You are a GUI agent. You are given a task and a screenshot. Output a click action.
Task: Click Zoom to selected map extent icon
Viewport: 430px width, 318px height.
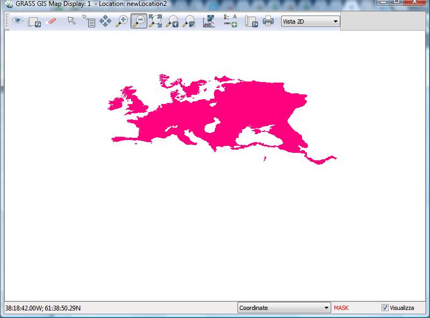coord(155,21)
